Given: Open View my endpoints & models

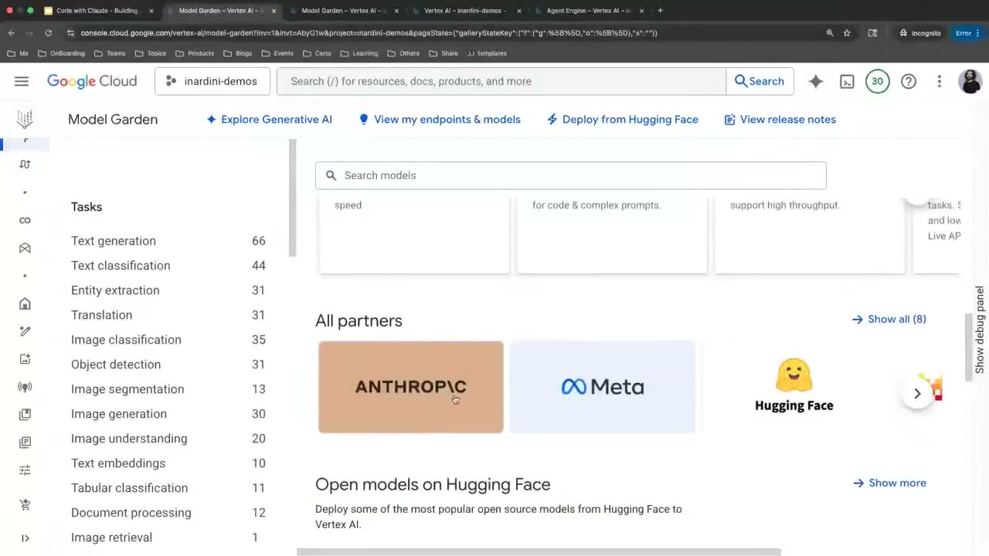Looking at the screenshot, I should pyautogui.click(x=440, y=120).
